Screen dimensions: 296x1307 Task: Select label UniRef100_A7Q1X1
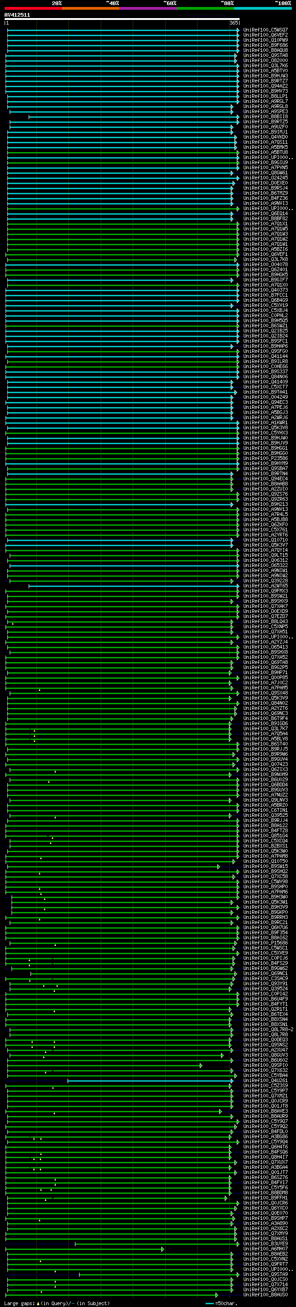(x=265, y=224)
